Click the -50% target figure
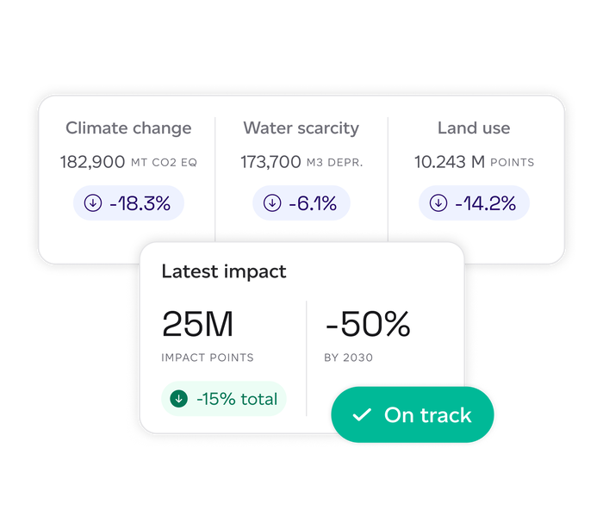The width and height of the screenshot is (603, 529). click(x=368, y=325)
